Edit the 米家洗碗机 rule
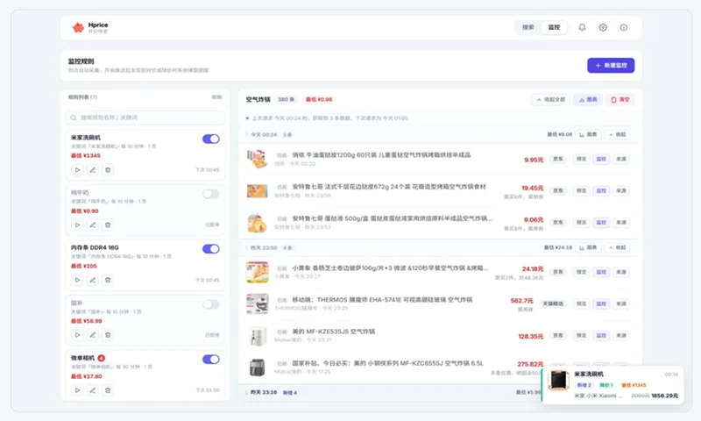Image resolution: width=701 pixels, height=421 pixels. (93, 170)
